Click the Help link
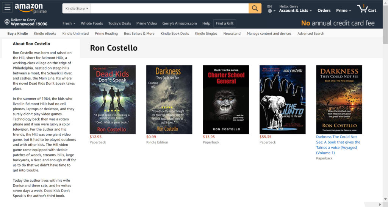This screenshot has height=207, width=388. pos(207,23)
